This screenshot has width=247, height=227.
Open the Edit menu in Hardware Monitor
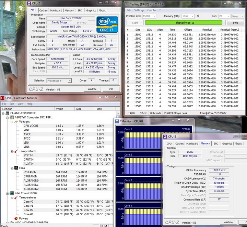[12, 104]
